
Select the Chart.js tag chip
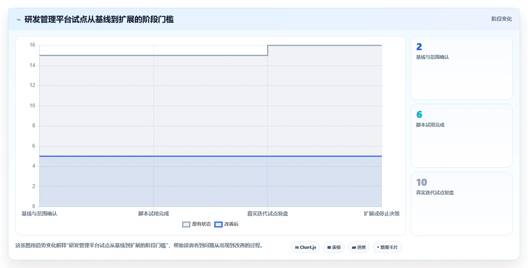tap(305, 247)
